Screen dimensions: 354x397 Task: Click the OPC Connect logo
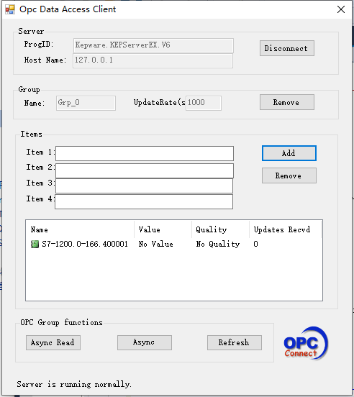pyautogui.click(x=306, y=343)
